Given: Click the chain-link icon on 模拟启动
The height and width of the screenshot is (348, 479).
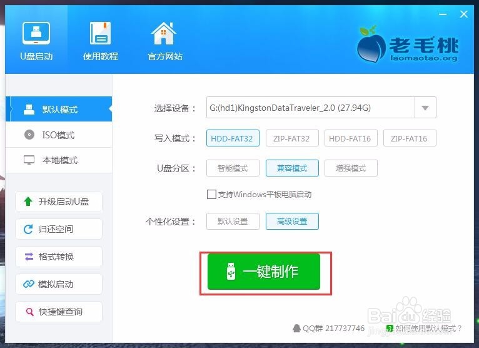Looking at the screenshot, I should click(29, 284).
